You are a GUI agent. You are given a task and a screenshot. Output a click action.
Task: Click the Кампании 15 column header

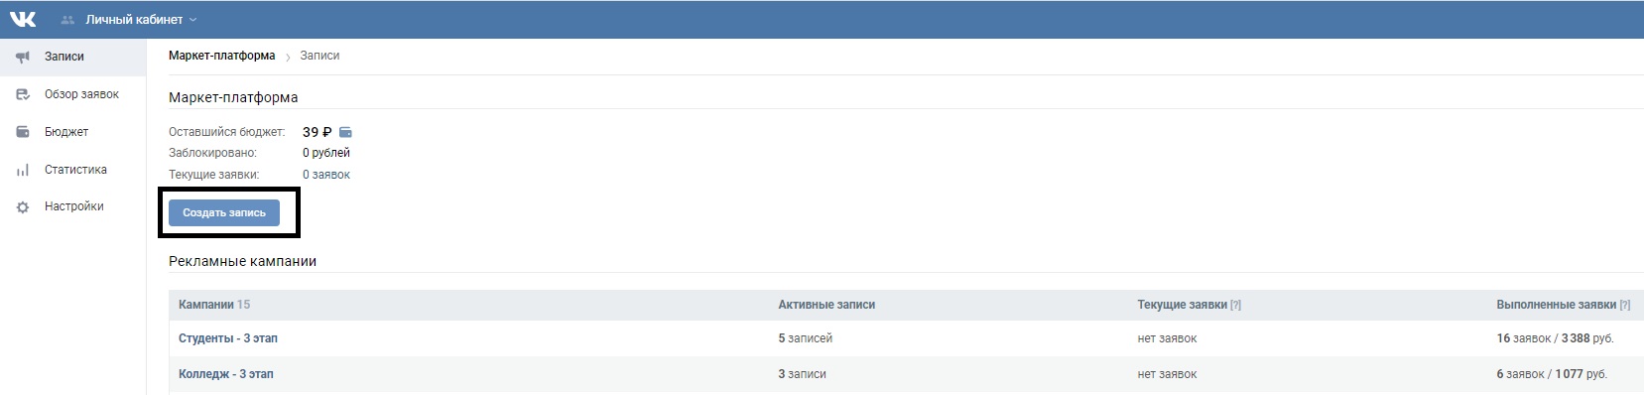click(x=214, y=305)
